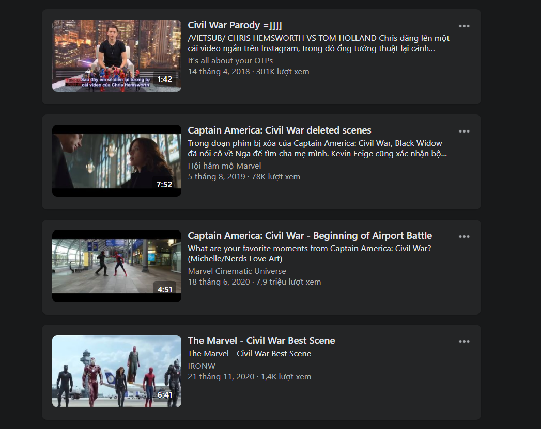Visit the page 'It's all about your OTPs'
The width and height of the screenshot is (541, 429).
pos(230,61)
